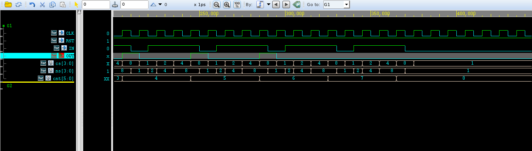The width and height of the screenshot is (532, 151).
Task: Zoom in on the waveform
Action: tap(226, 5)
